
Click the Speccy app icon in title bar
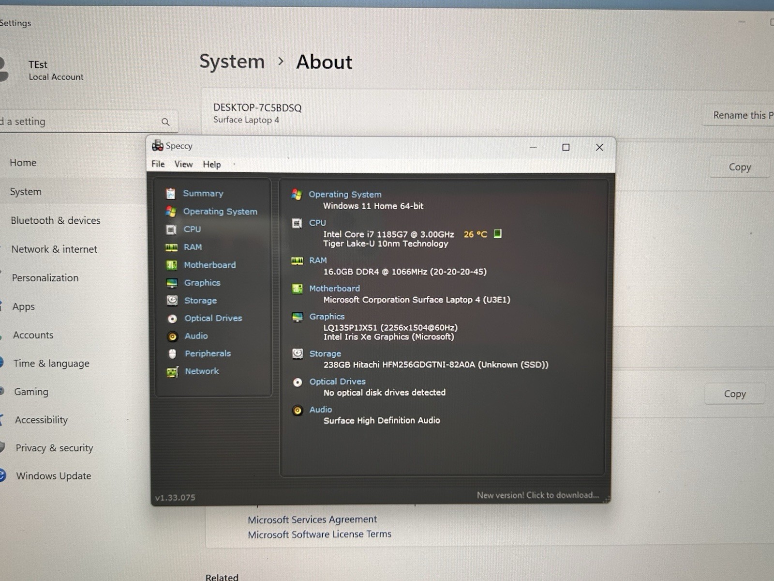pyautogui.click(x=158, y=145)
